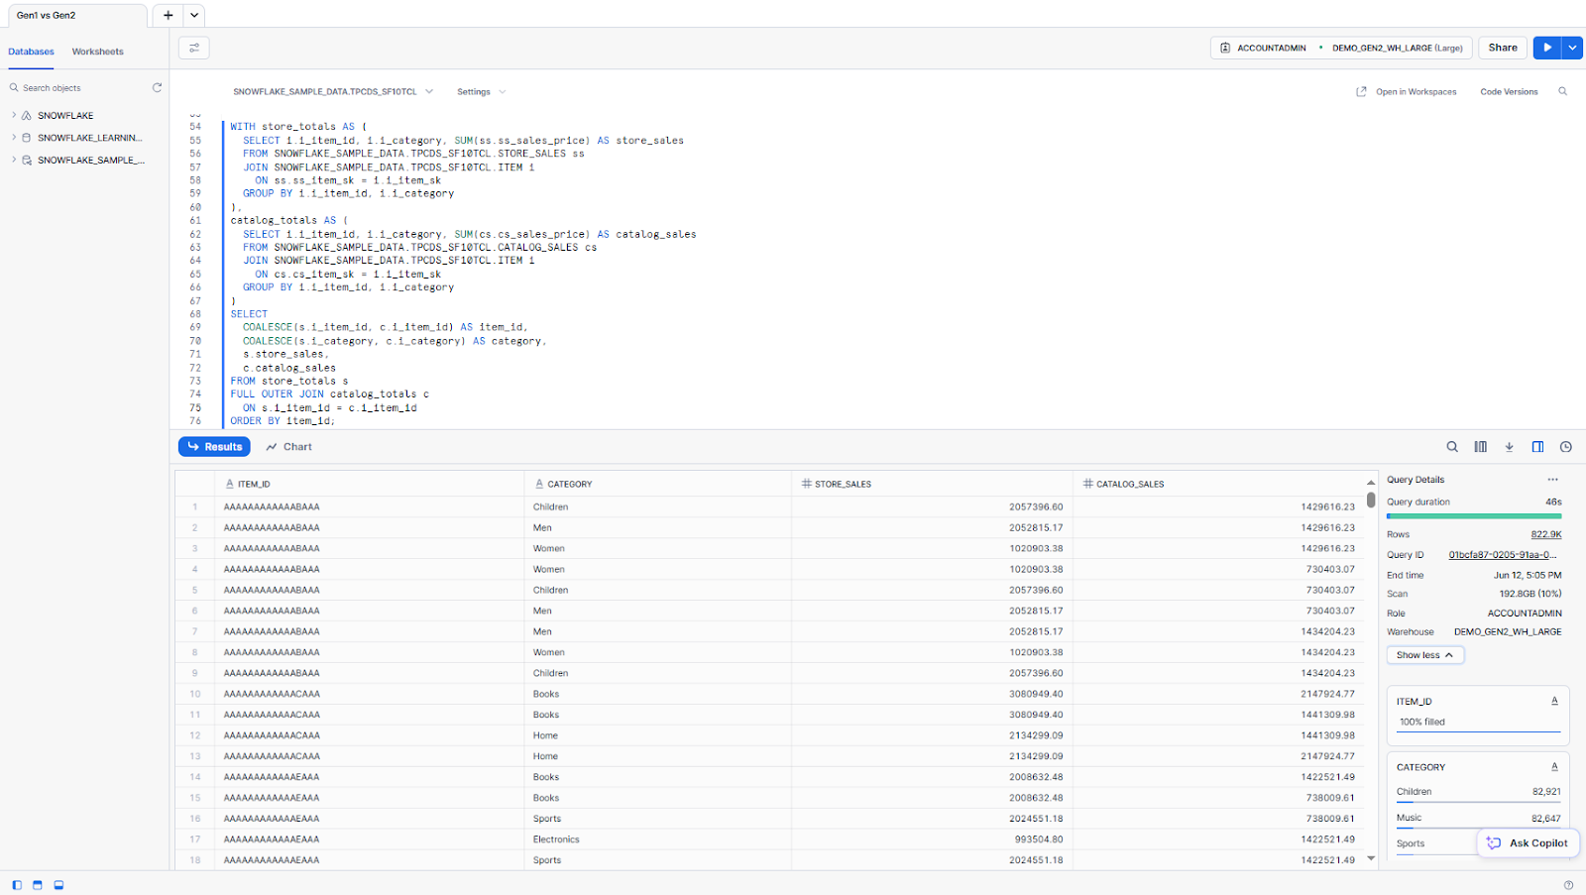The width and height of the screenshot is (1586, 895).
Task: Add a new worksheet tab
Action: pos(168,15)
